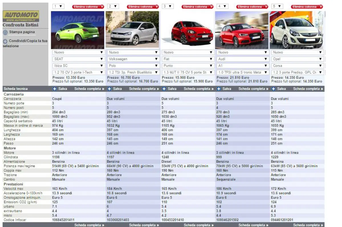
Task: Save the Fiat Punto column via Salva
Action: coord(172,89)
